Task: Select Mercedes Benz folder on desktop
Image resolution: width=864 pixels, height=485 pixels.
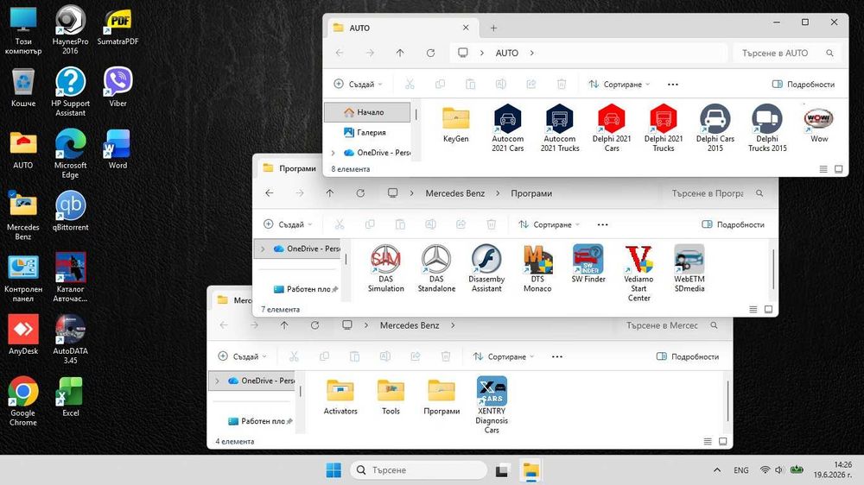Action: coord(22,215)
